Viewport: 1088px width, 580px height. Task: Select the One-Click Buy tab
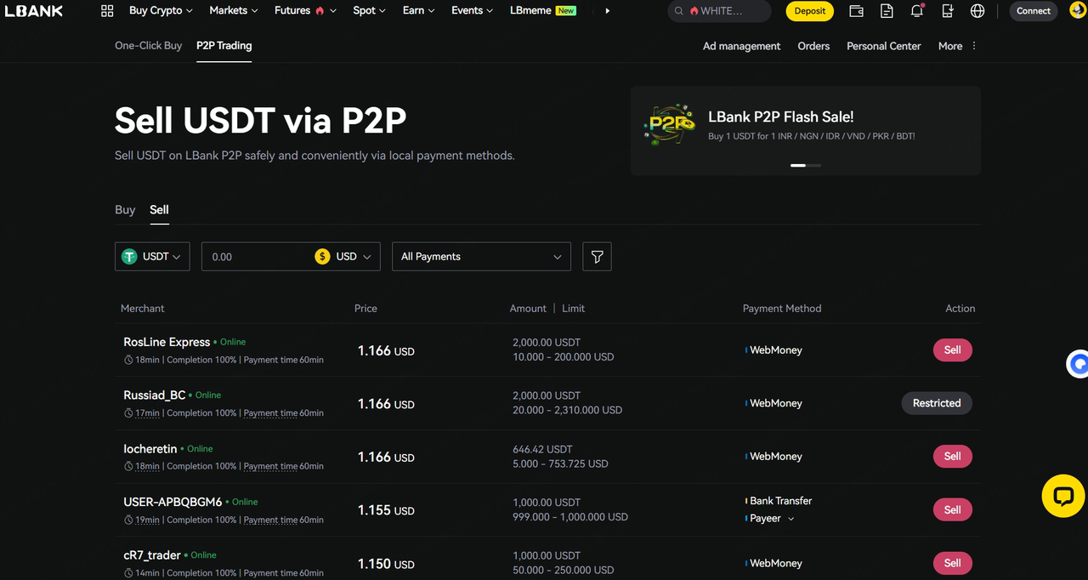click(x=149, y=46)
